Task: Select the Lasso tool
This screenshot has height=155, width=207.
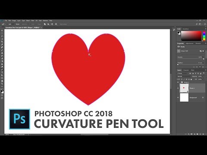Action: (2, 36)
